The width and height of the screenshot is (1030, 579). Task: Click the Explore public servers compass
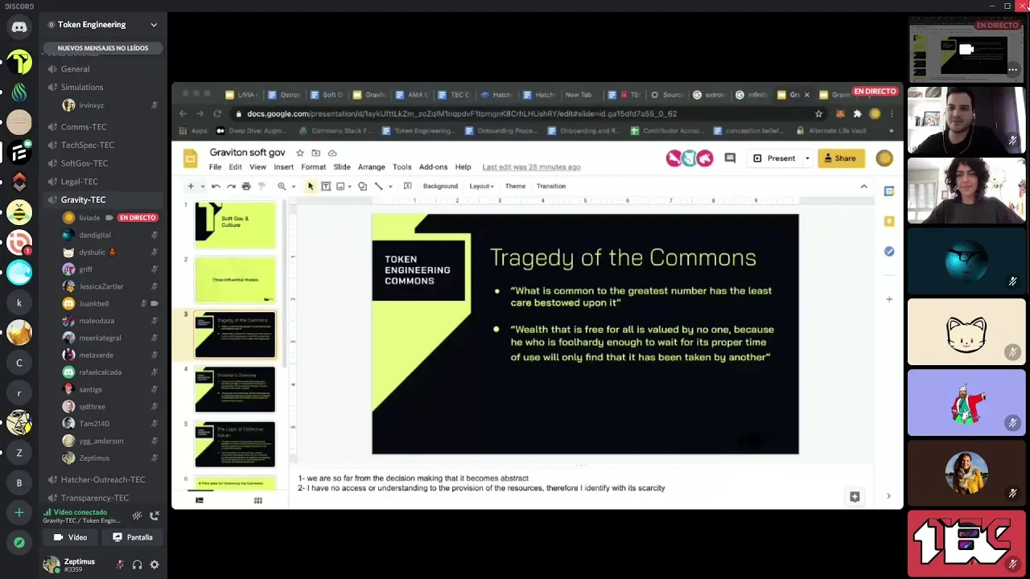coord(19,543)
